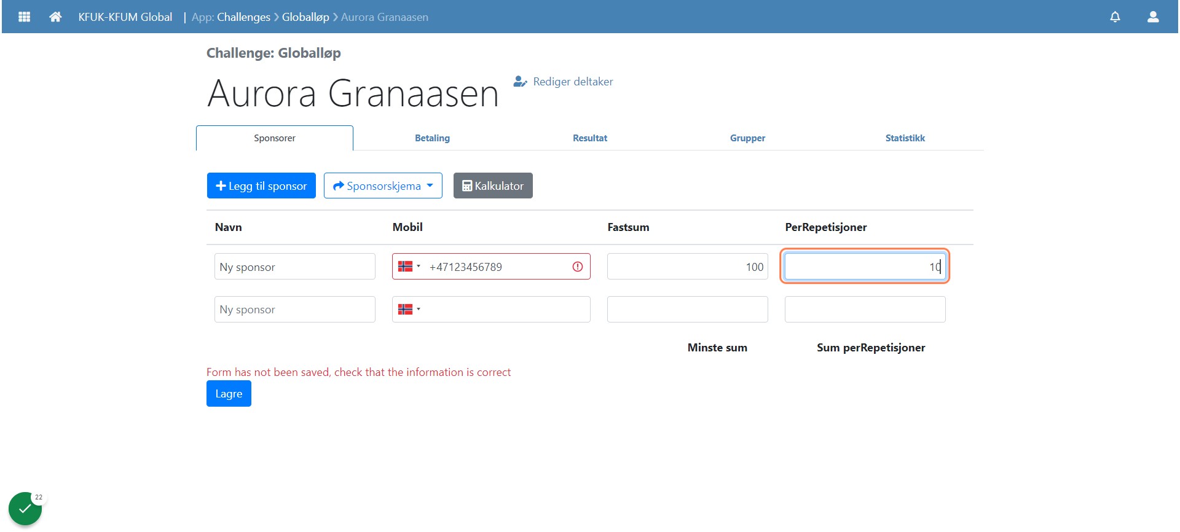Viewport: 1180px width, 532px height.
Task: Click Fastsum field showing 100
Action: [x=688, y=267]
